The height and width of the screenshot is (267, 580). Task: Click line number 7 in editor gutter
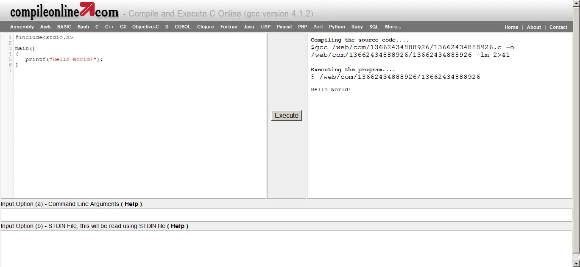point(10,70)
